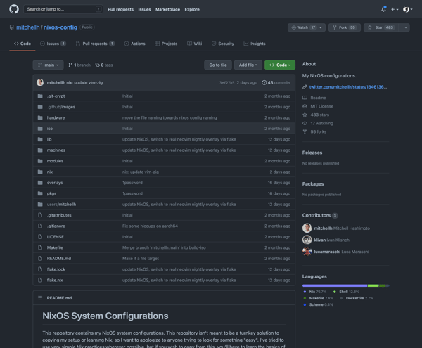The width and height of the screenshot is (422, 348).
Task: Switch to the Wiki tab
Action: [194, 44]
